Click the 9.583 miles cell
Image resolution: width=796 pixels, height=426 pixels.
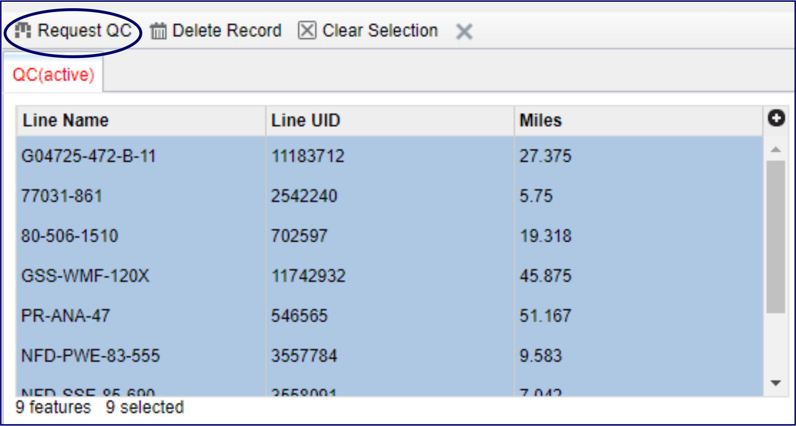pyautogui.click(x=540, y=356)
